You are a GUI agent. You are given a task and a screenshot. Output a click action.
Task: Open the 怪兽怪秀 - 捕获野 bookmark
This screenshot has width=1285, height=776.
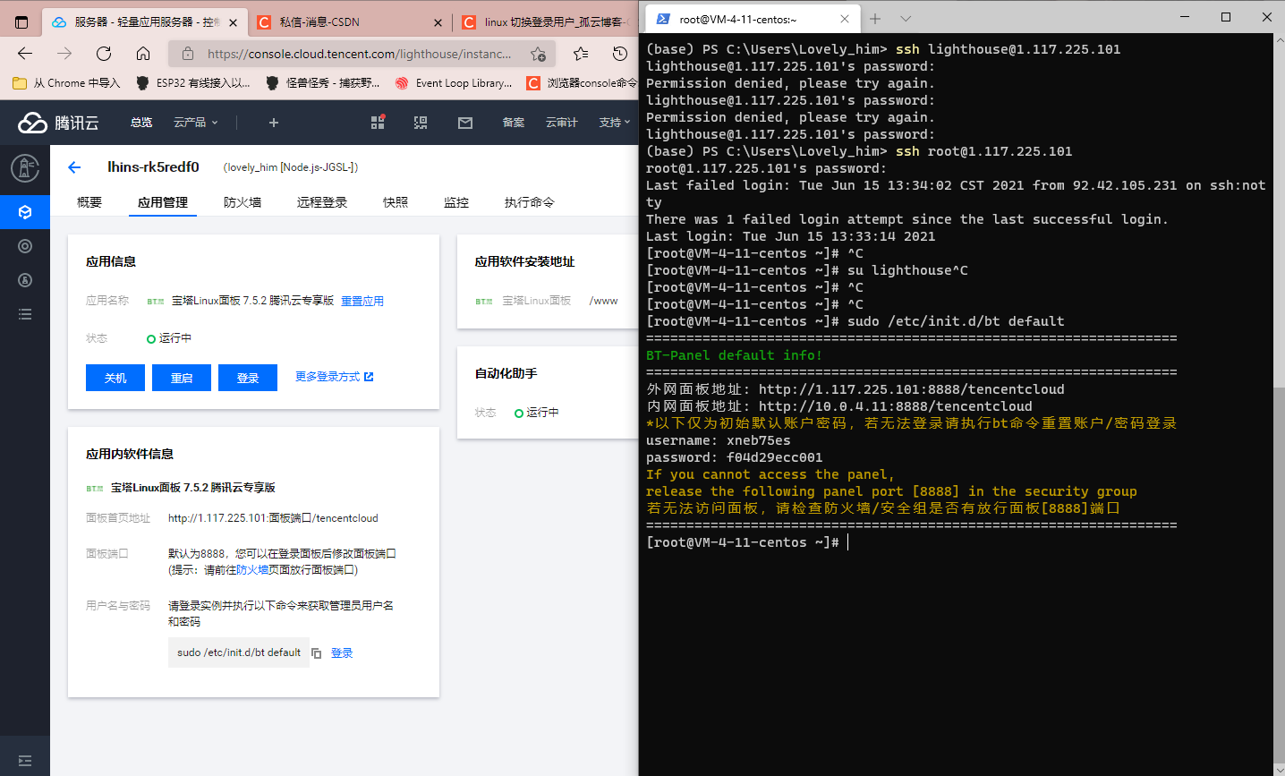[323, 83]
